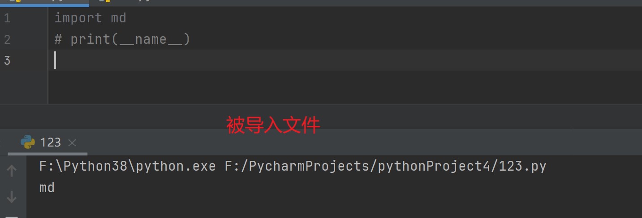Click the md module name in the import statement
The width and height of the screenshot is (642, 218).
coord(118,18)
